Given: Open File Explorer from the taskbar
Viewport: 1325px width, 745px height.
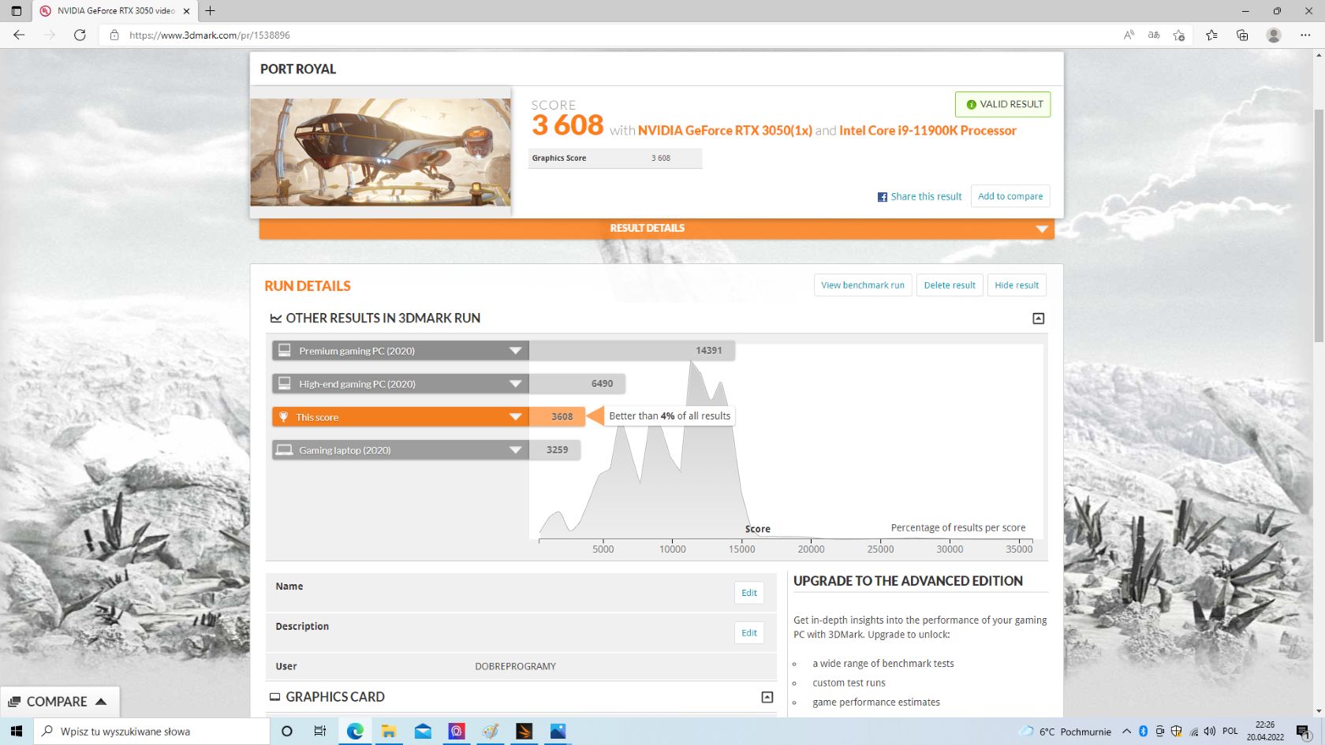Looking at the screenshot, I should click(388, 731).
